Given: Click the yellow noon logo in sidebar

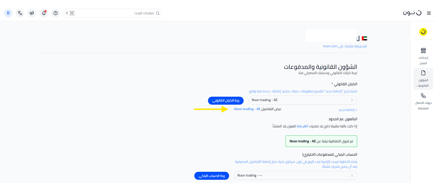Looking at the screenshot, I should 423,32.
